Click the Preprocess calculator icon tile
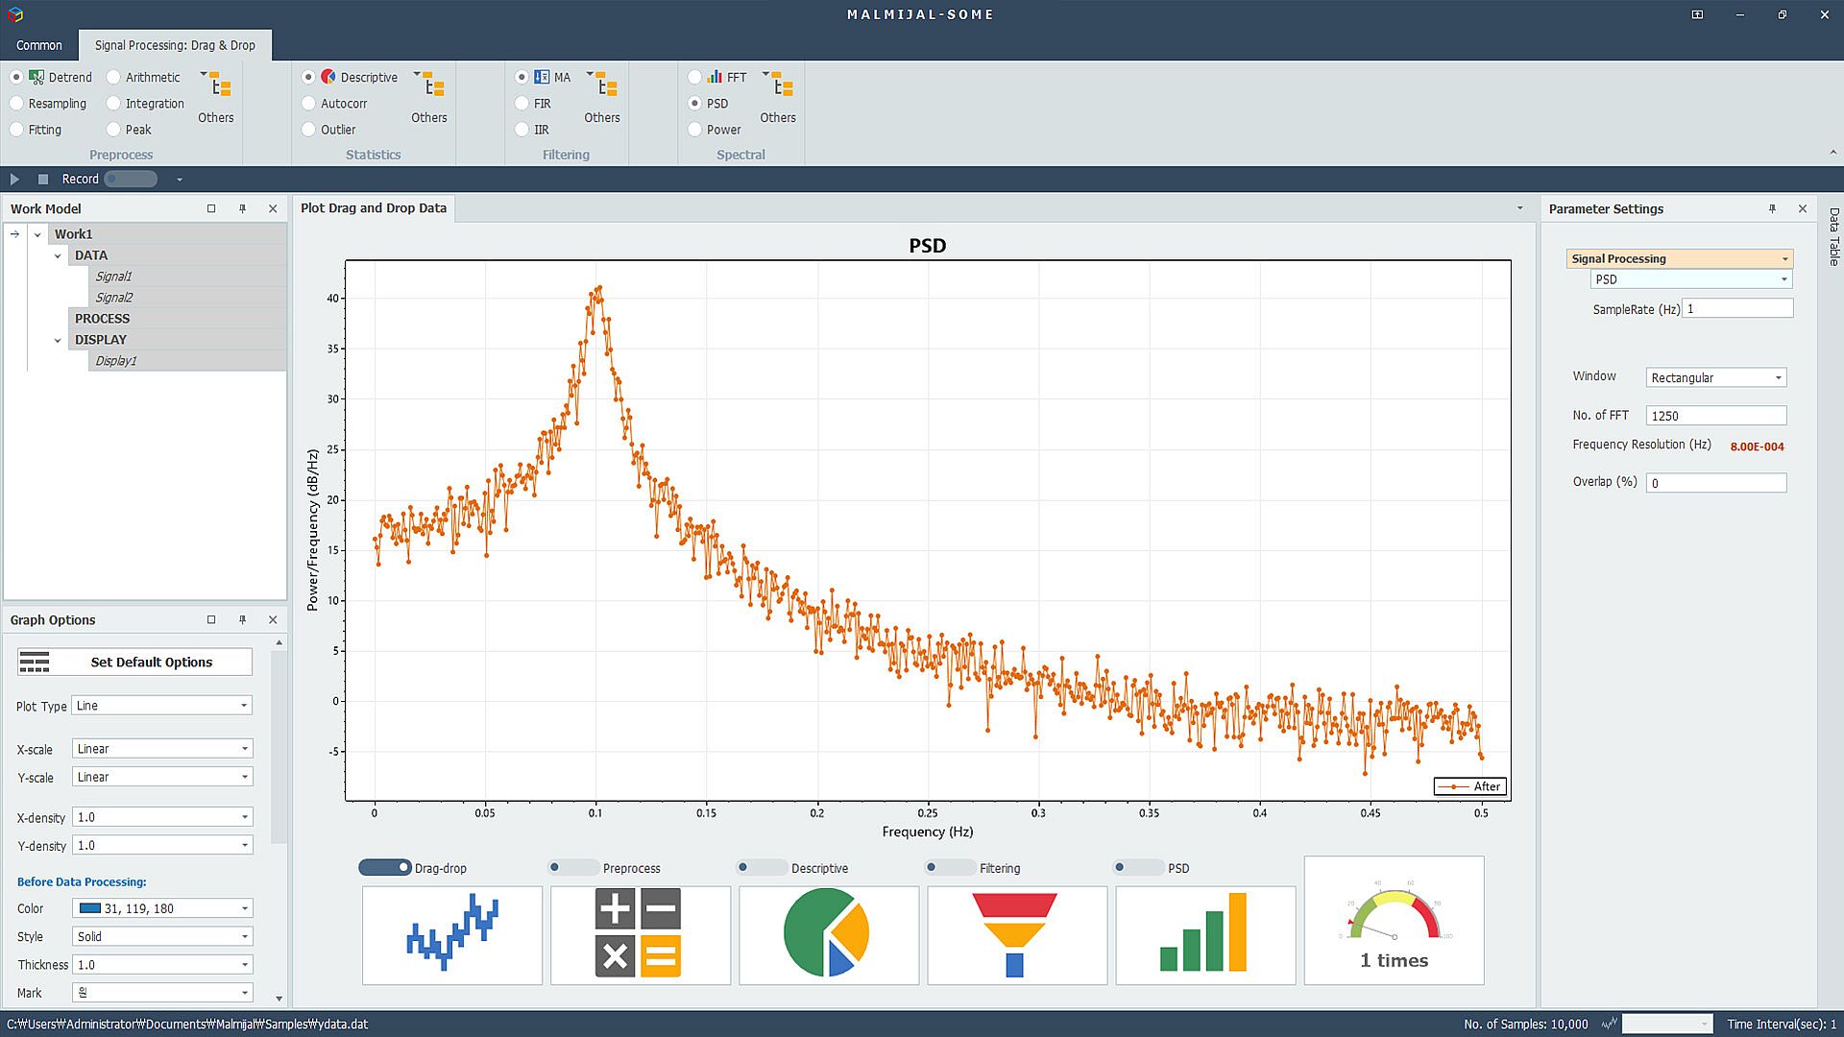The height and width of the screenshot is (1037, 1844). (641, 934)
